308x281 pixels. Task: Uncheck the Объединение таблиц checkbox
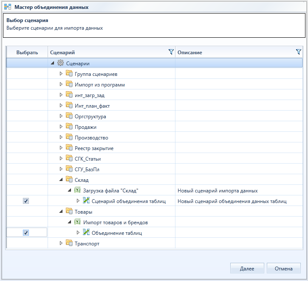pos(26,233)
